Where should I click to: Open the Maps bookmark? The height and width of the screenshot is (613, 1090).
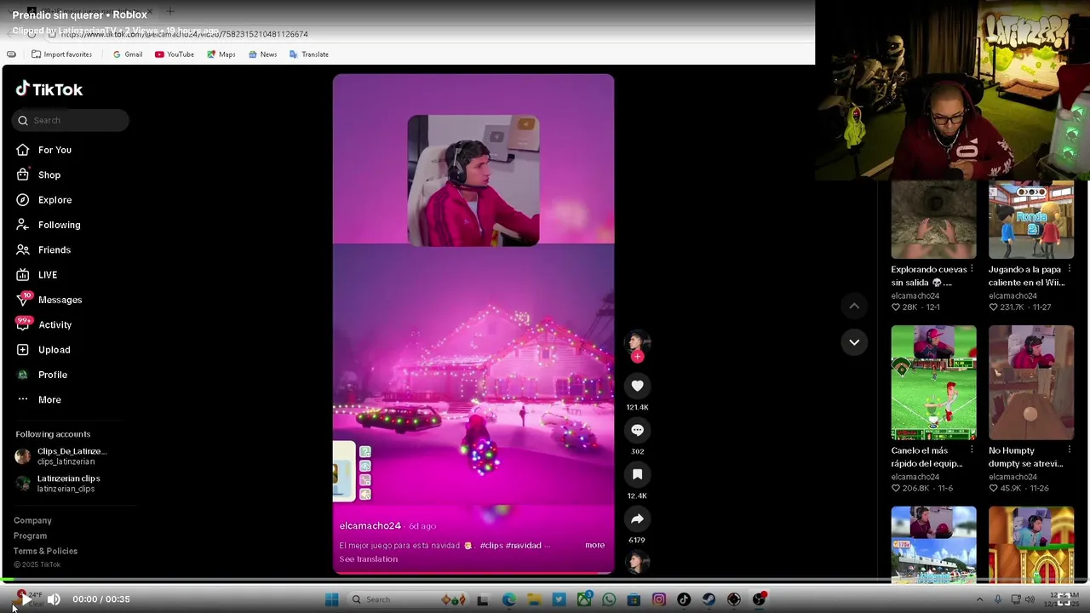221,54
